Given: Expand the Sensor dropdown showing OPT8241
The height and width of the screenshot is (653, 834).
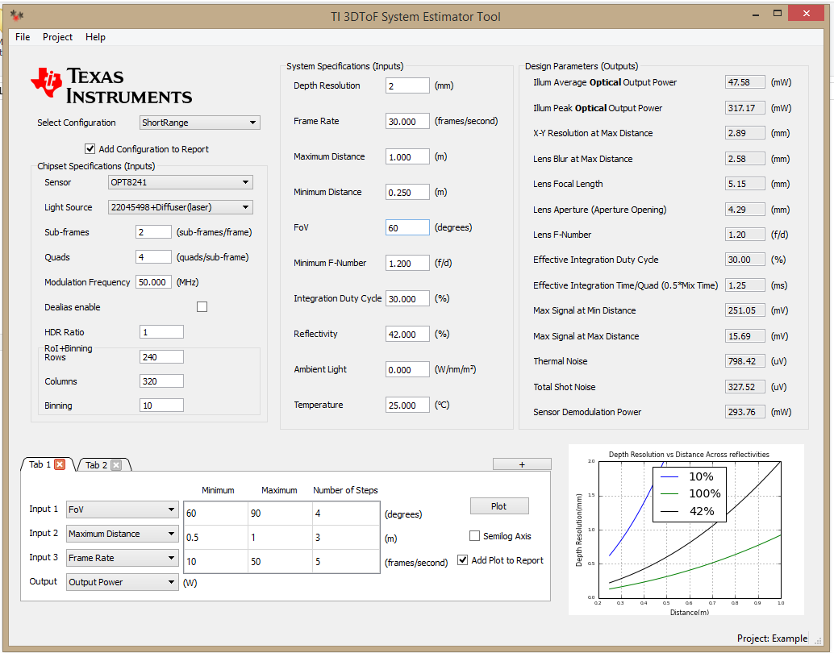Looking at the screenshot, I should point(181,182).
